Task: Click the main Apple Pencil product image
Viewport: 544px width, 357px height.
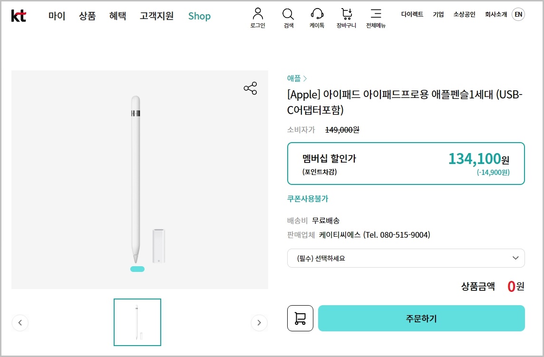Action: (140, 180)
